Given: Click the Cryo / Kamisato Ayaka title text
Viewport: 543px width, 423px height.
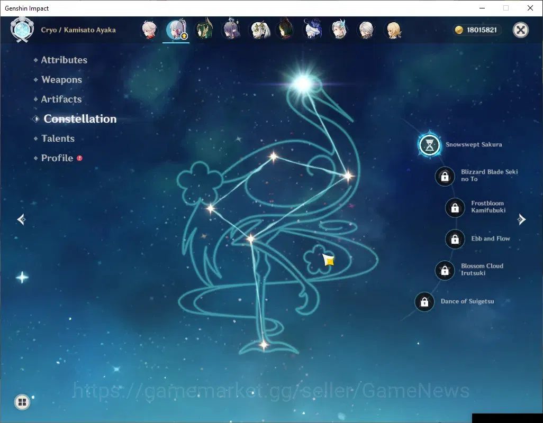Looking at the screenshot, I should click(78, 30).
